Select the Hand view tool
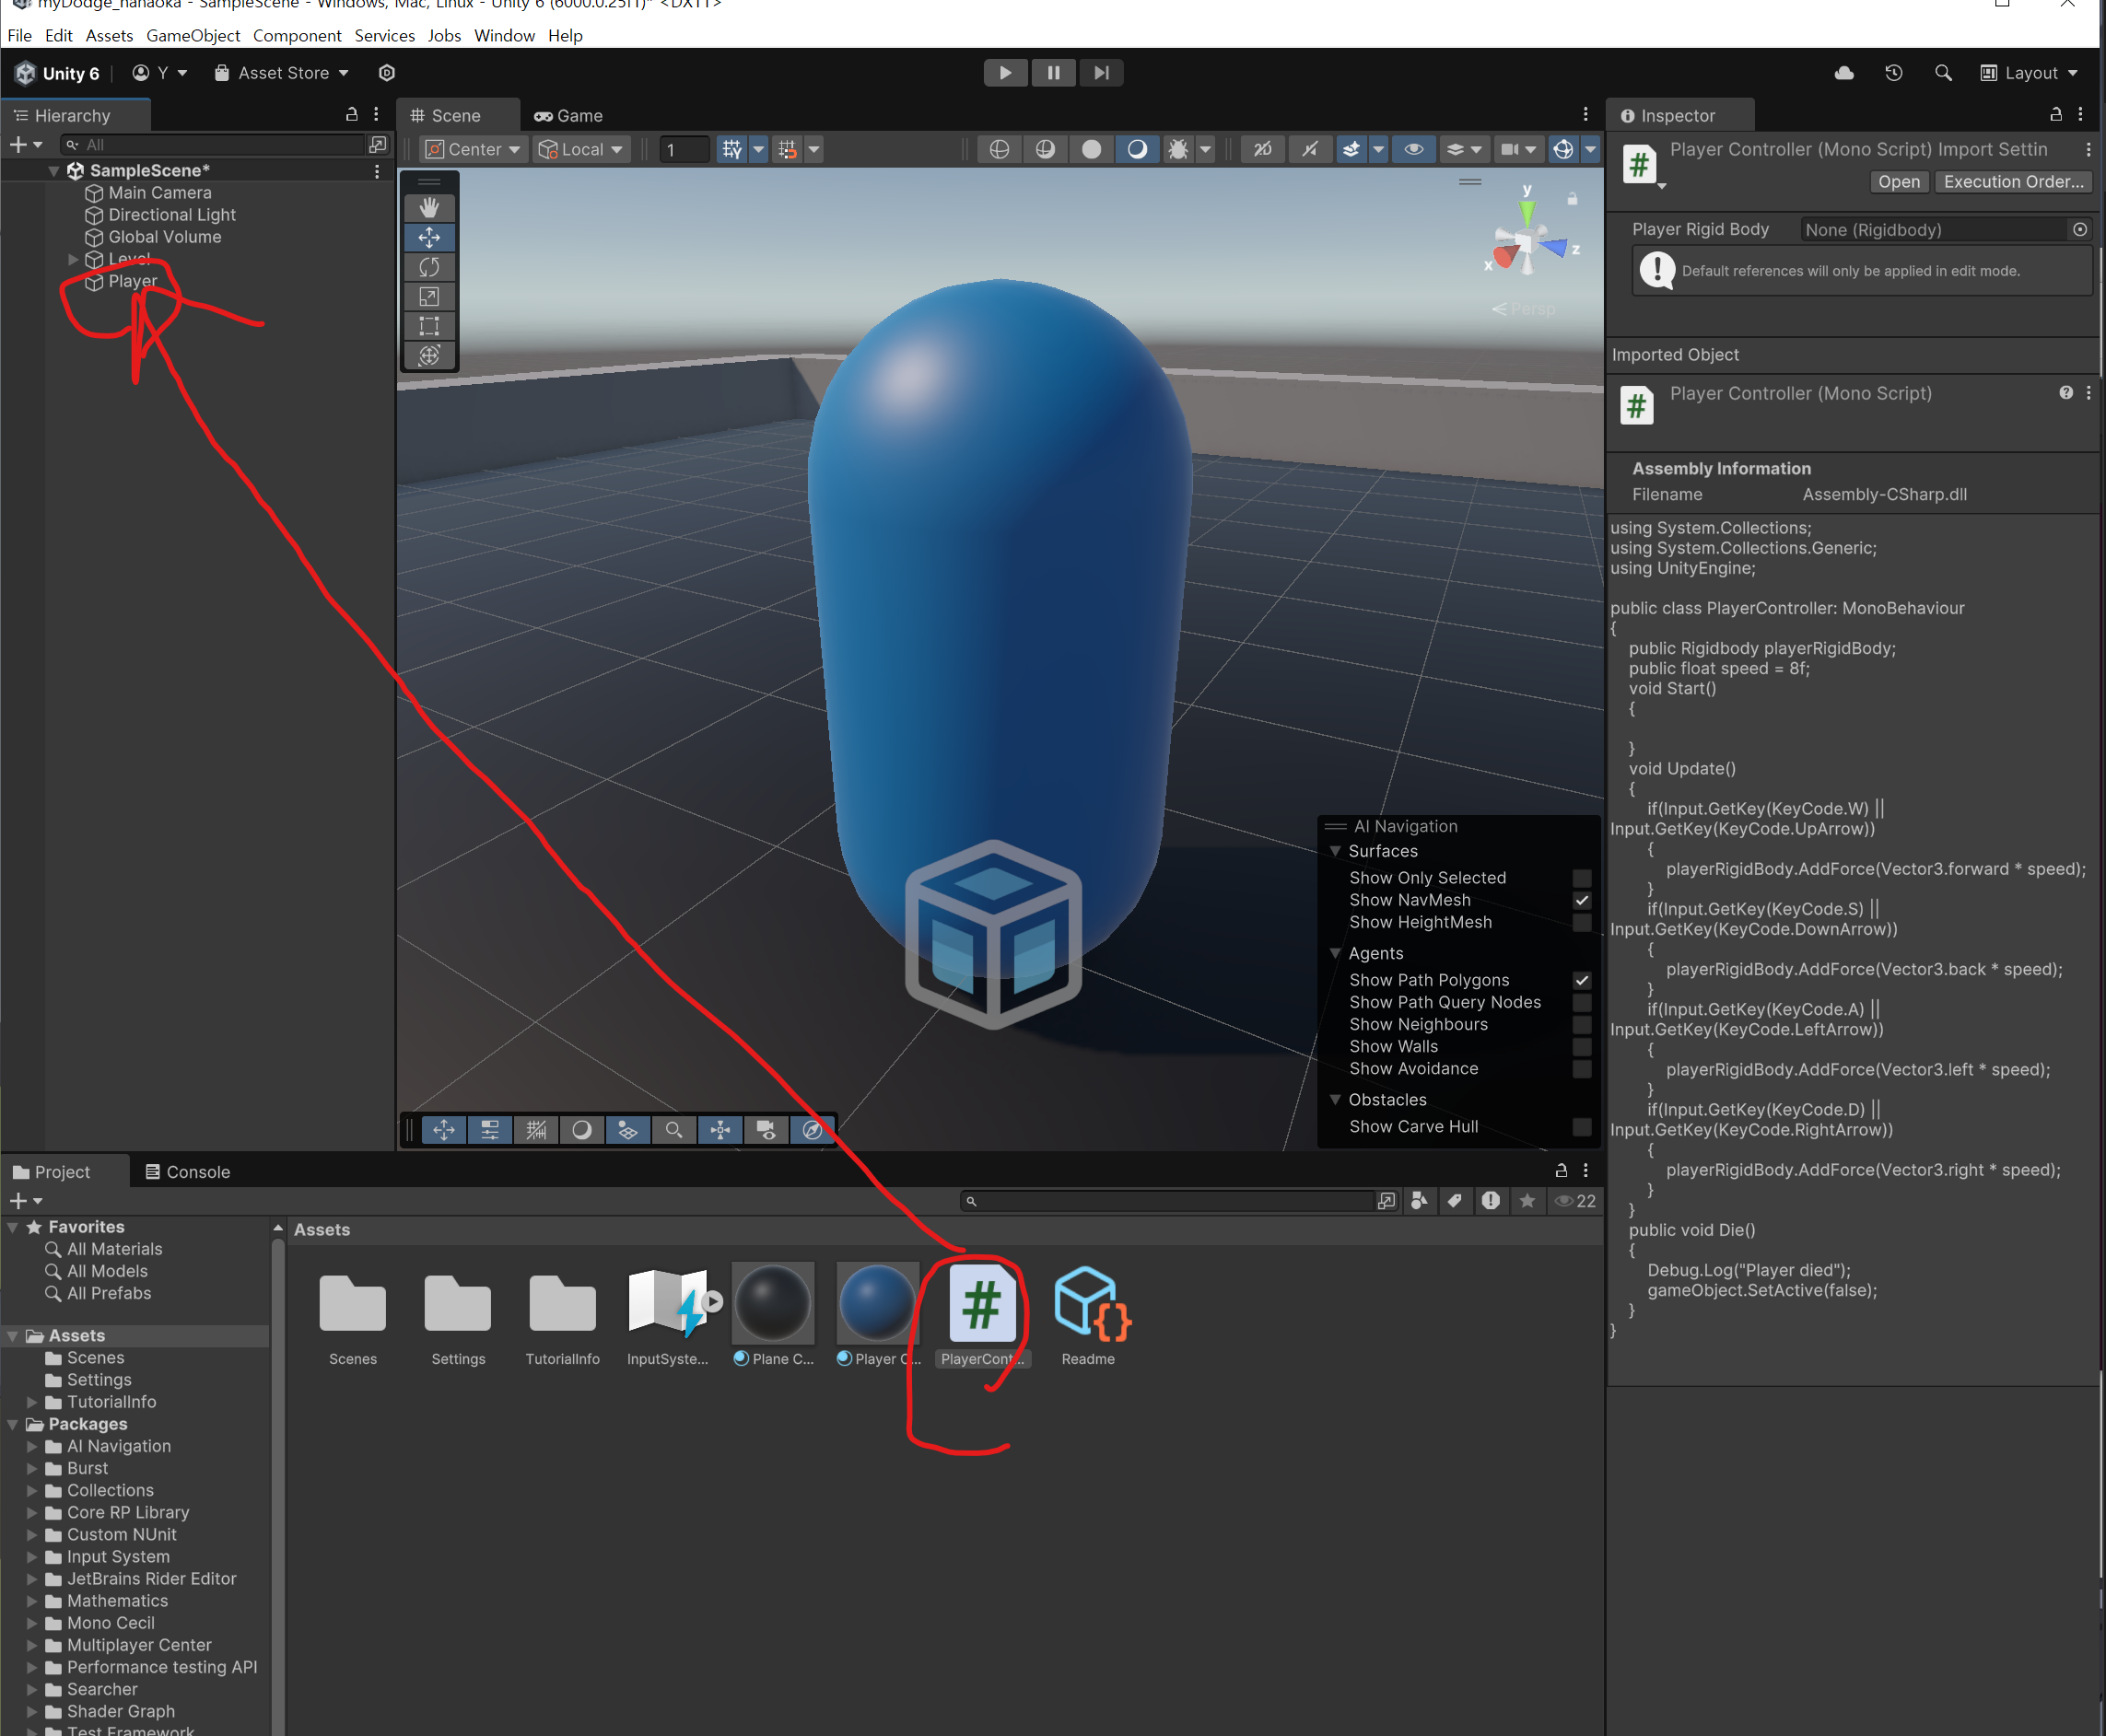The image size is (2106, 1736). click(429, 208)
